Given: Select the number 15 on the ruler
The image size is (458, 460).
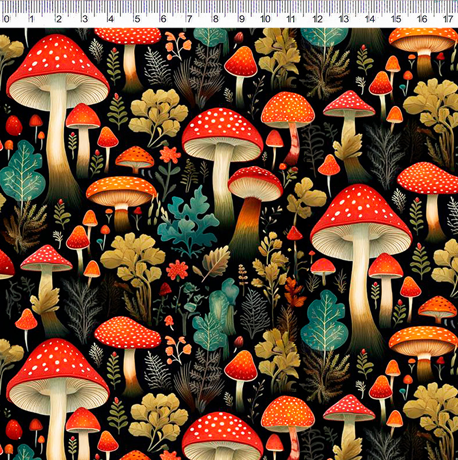Looking at the screenshot, I should (396, 19).
